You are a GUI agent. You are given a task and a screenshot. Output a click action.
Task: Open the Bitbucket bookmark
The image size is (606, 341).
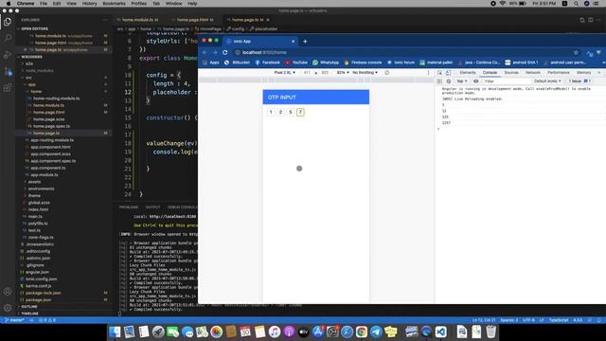click(238, 63)
